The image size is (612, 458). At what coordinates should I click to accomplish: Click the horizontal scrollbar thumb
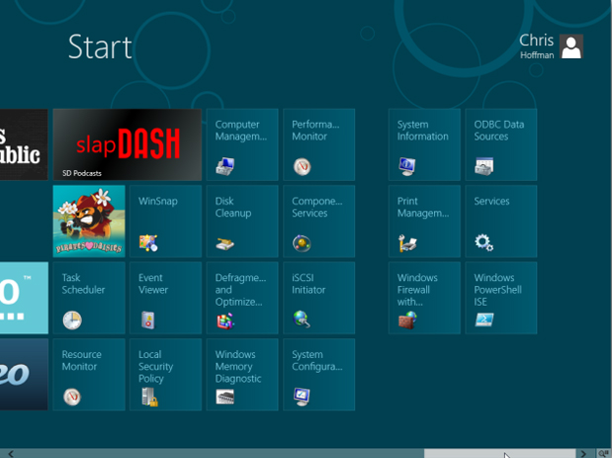(x=500, y=453)
